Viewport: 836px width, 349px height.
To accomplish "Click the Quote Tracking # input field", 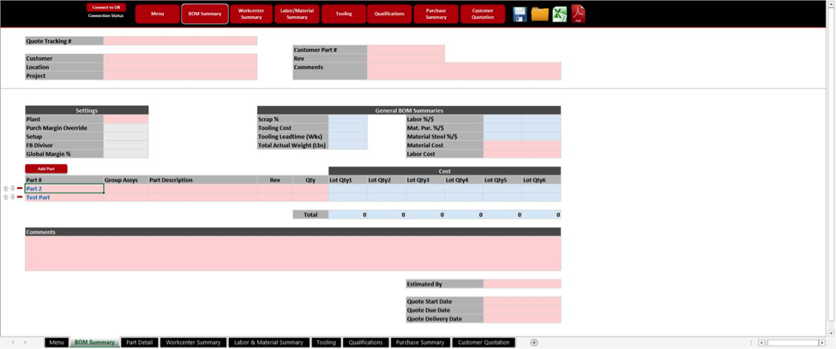I will pos(180,41).
